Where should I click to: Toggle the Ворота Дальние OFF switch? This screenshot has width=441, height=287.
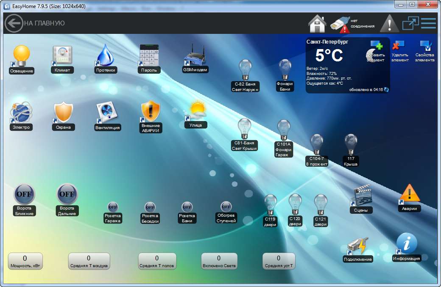67,194
